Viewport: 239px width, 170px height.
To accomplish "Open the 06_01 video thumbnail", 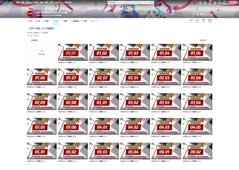I will click(x=166, y=151).
